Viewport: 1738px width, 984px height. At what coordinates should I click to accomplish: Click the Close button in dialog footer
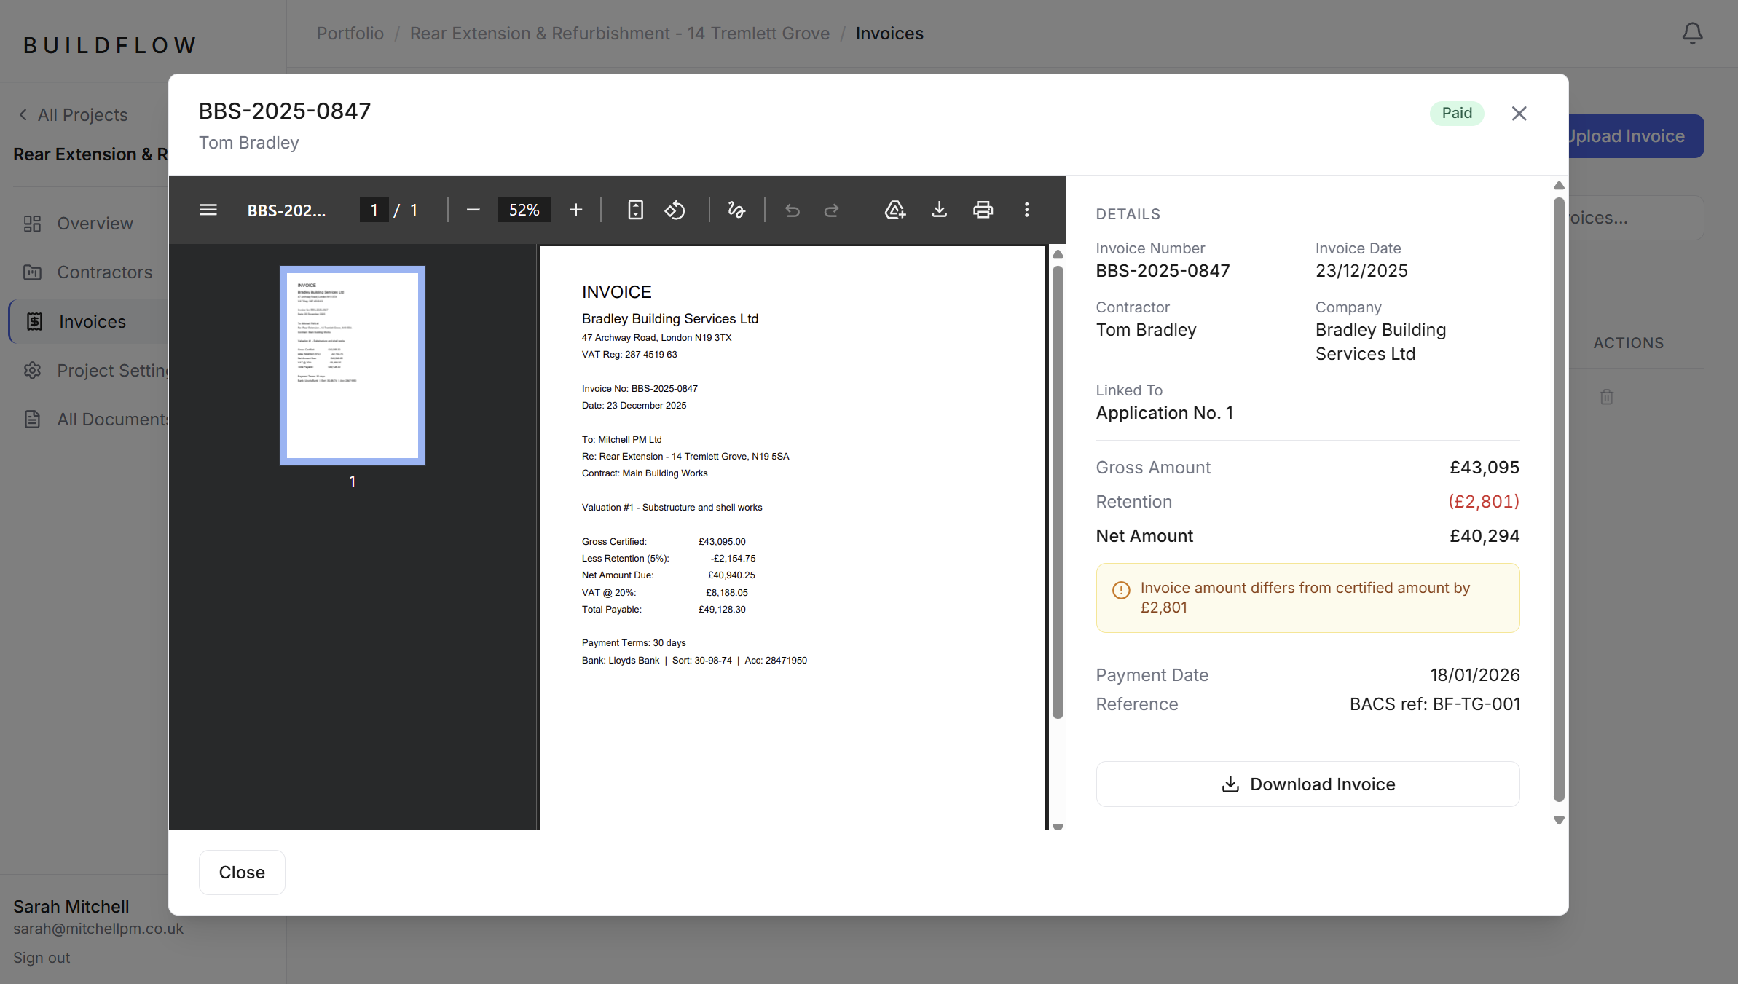click(x=242, y=872)
